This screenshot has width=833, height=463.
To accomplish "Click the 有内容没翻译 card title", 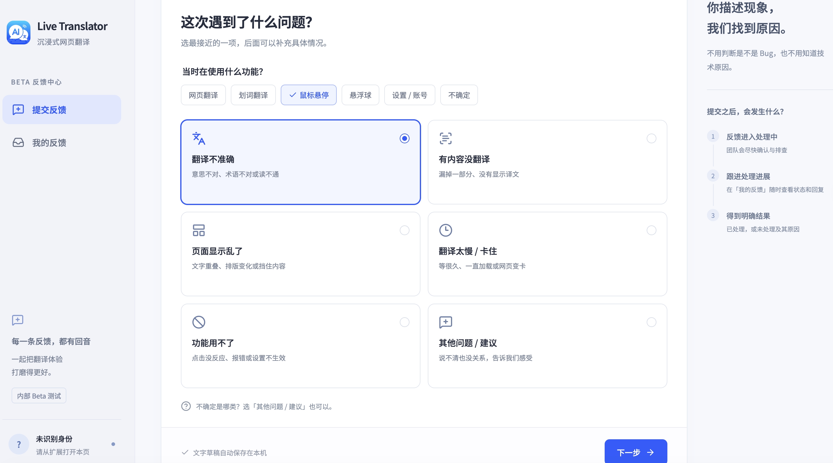I will (464, 159).
